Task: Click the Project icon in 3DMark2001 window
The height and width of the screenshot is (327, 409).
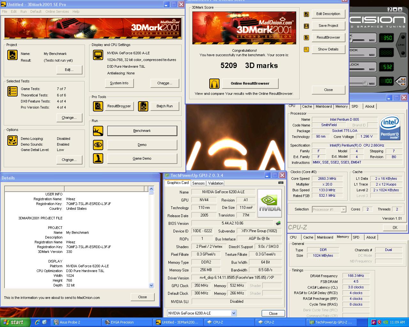Action: pyautogui.click(x=12, y=55)
